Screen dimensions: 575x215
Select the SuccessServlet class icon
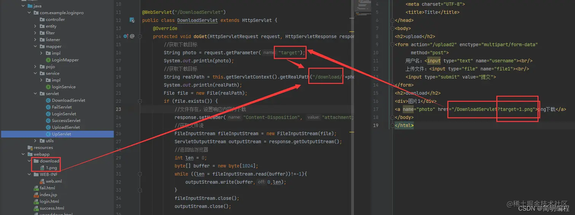[48, 120]
